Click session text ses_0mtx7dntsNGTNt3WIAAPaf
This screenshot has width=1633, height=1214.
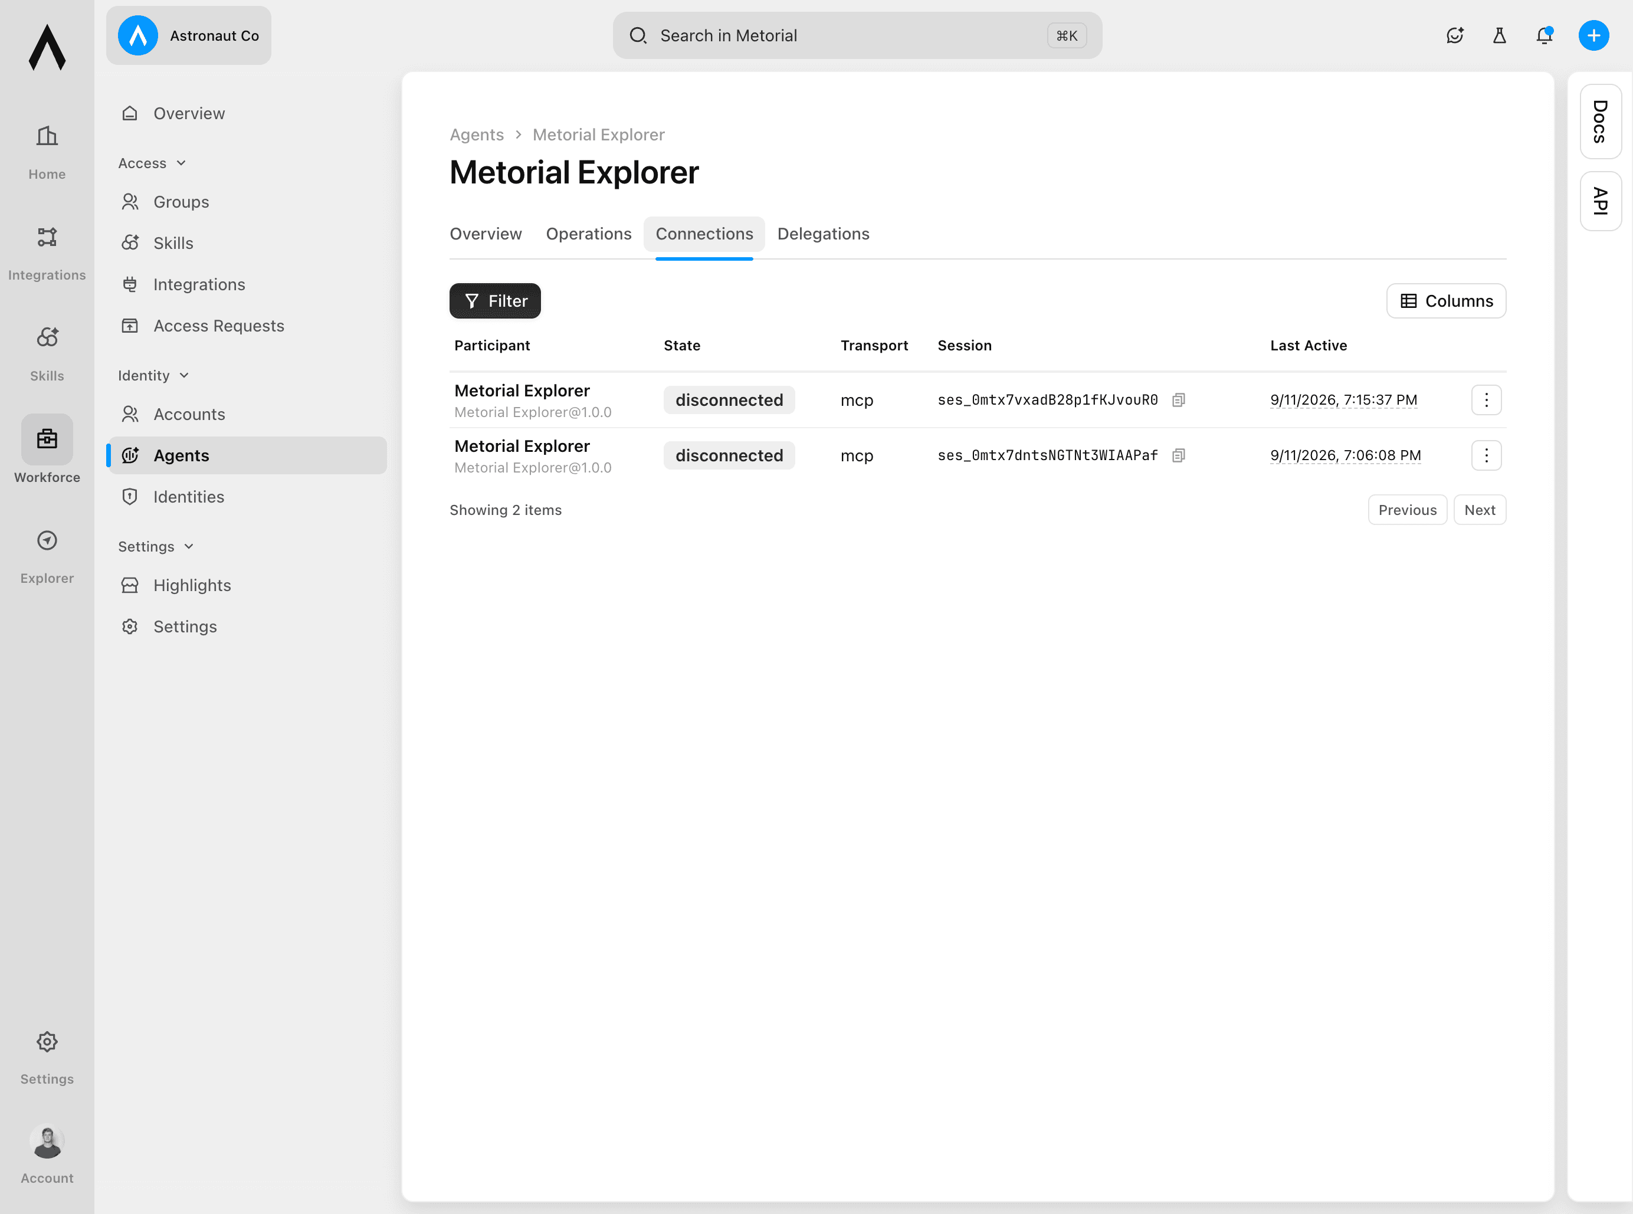[x=1047, y=455]
